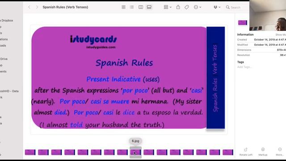286x161 pixels.
Task: Click the large Spanish Rules preview image
Action: [128, 78]
